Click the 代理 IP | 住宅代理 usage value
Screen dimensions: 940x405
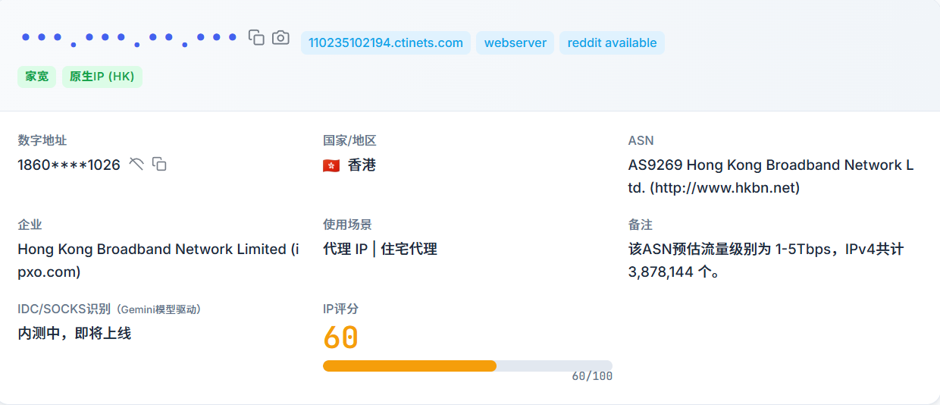380,249
